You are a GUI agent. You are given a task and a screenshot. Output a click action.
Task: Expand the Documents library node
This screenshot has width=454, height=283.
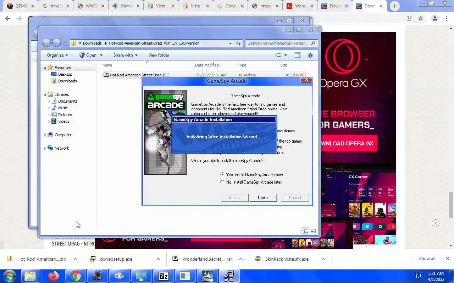tap(49, 101)
